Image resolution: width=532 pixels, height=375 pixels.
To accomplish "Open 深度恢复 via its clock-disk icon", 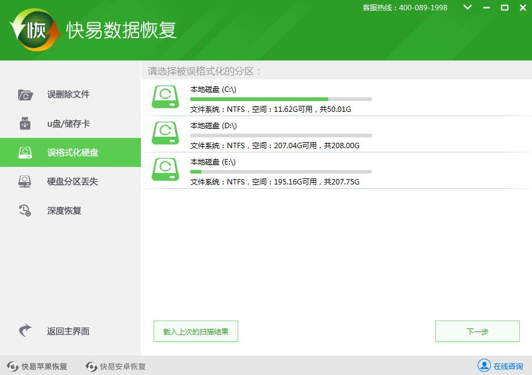I will click(25, 210).
